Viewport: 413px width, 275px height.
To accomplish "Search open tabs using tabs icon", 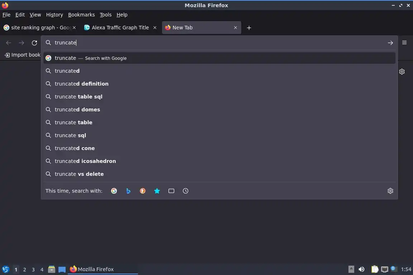I will pyautogui.click(x=171, y=191).
